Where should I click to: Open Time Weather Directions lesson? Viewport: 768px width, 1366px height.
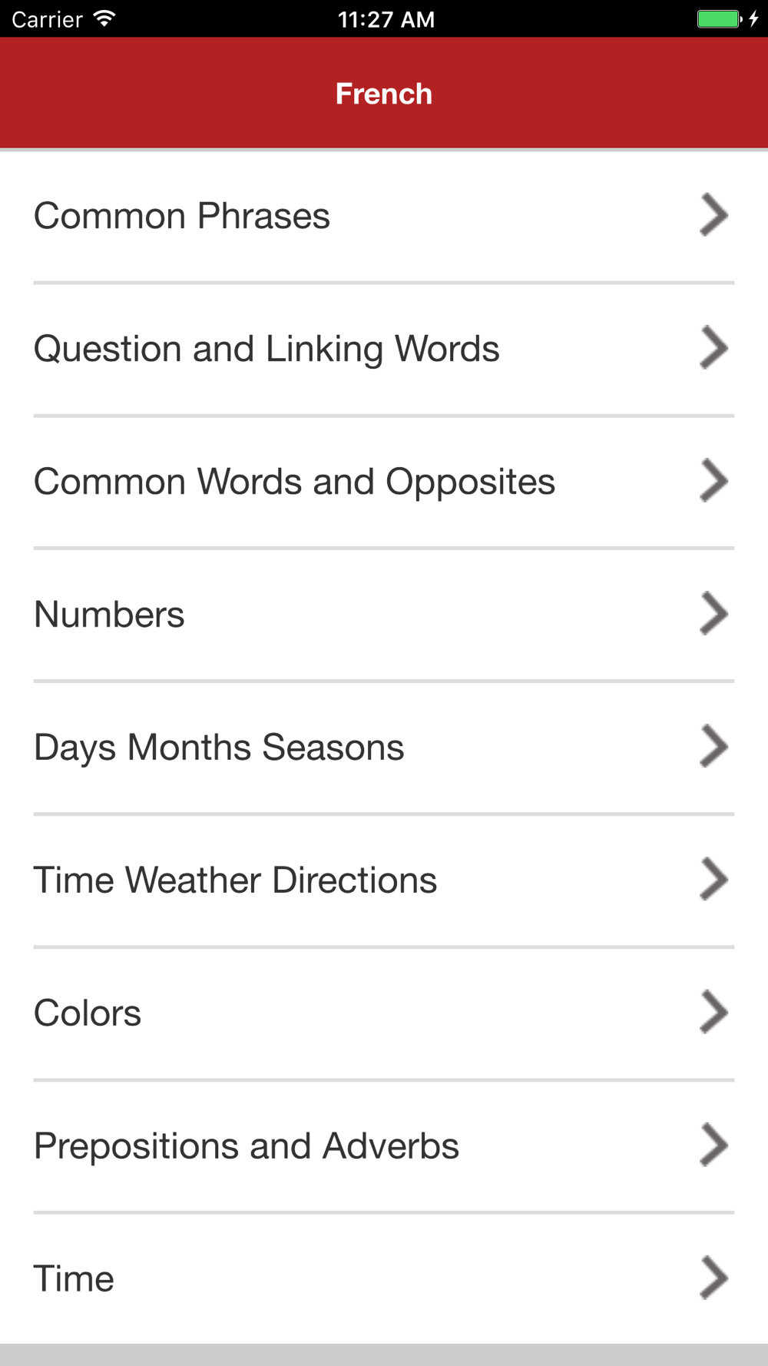point(235,880)
